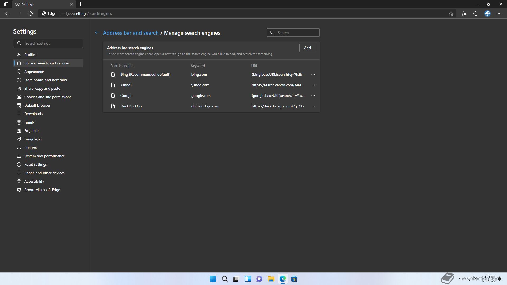Click the Add search engine button
This screenshot has width=507, height=285.
coord(307,48)
